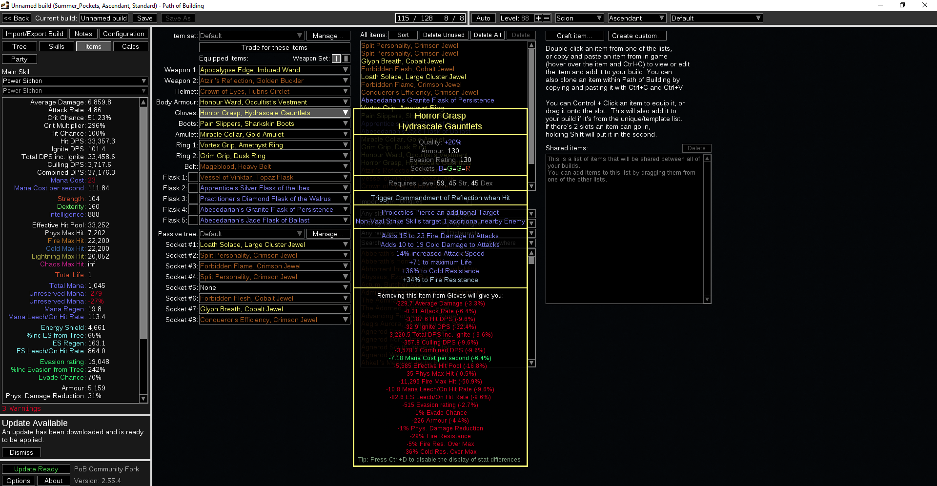Viewport: 937px width, 486px height.
Task: Click Trade for these items
Action: click(x=275, y=47)
